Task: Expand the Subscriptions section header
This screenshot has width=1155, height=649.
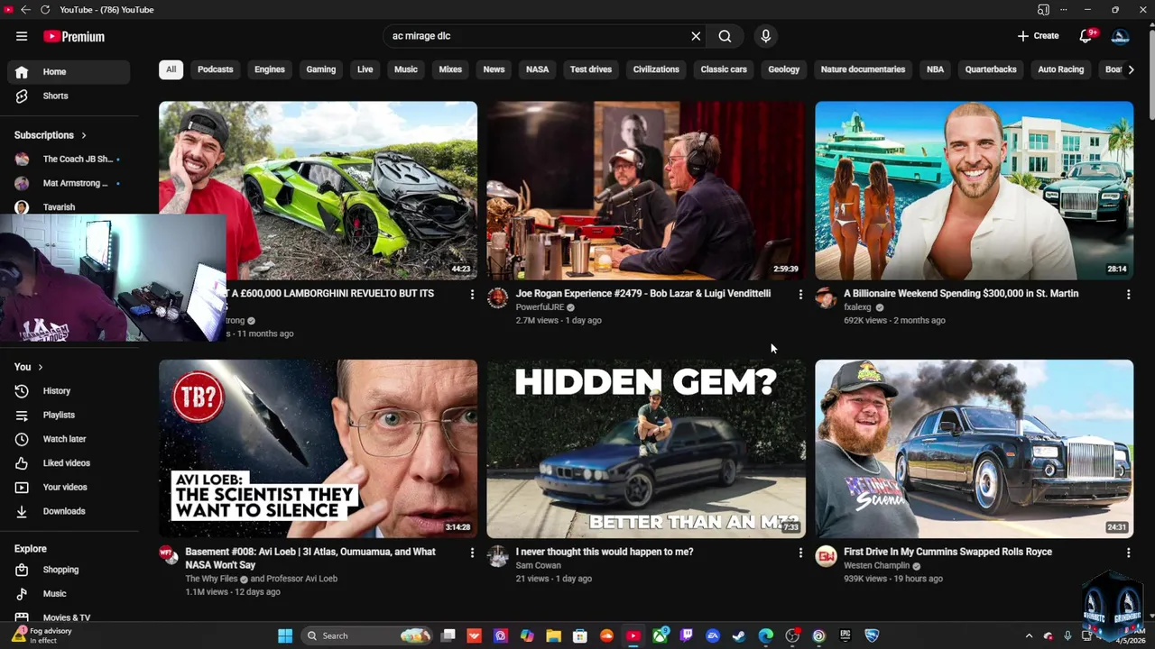Action: click(51, 135)
